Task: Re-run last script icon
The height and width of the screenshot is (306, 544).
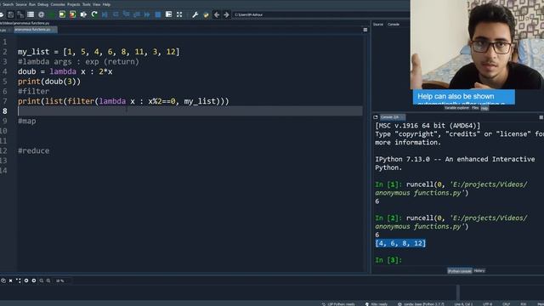Action: [94, 14]
